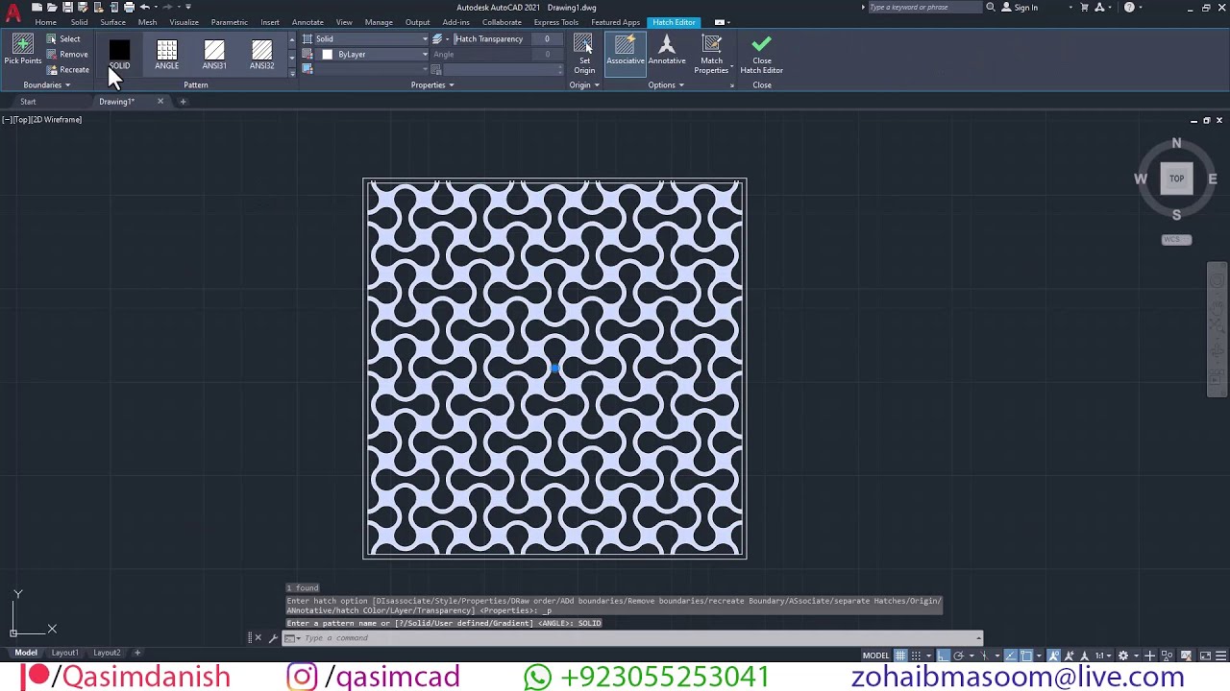Toggle Annotative hatch option
This screenshot has height=691, width=1230.
tap(667, 51)
